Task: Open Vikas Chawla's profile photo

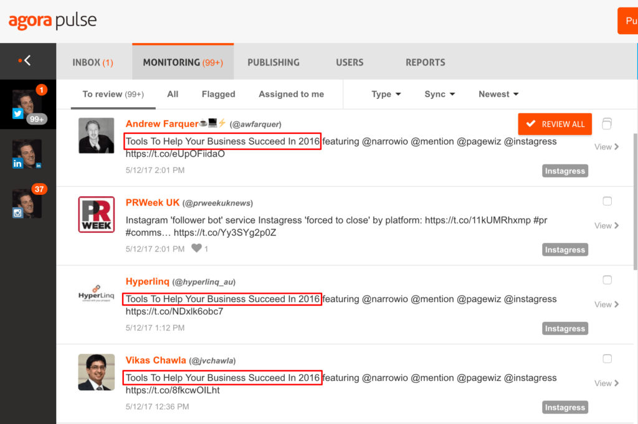Action: [x=97, y=372]
